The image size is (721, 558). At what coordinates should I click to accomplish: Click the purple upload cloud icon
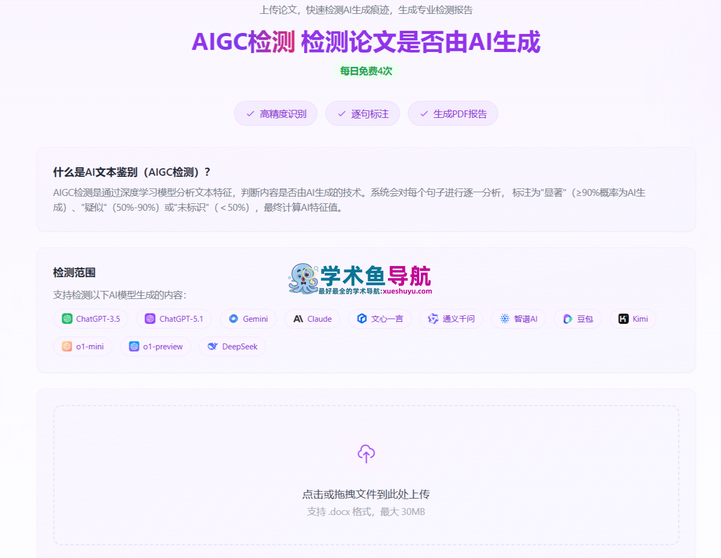coord(366,454)
